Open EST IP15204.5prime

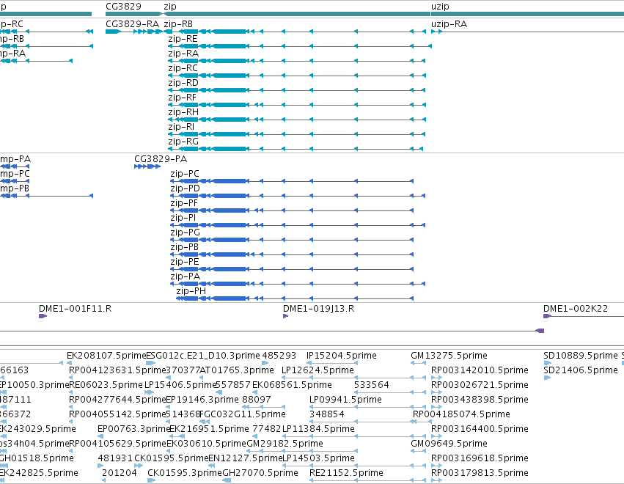pyautogui.click(x=342, y=356)
